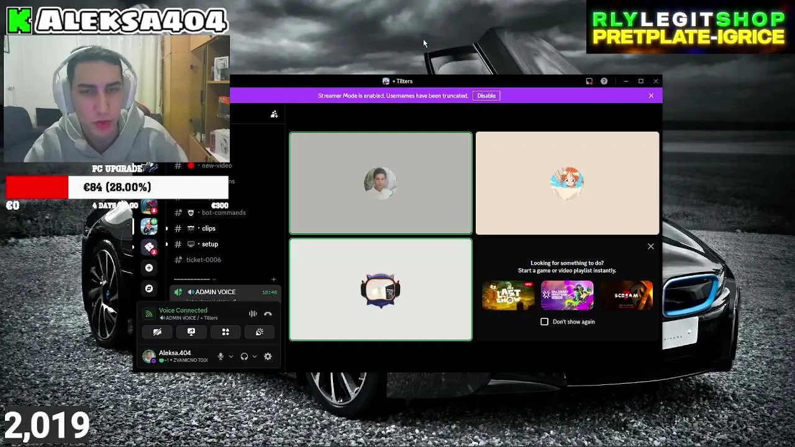Click the Tilters title in the window bar

point(402,81)
